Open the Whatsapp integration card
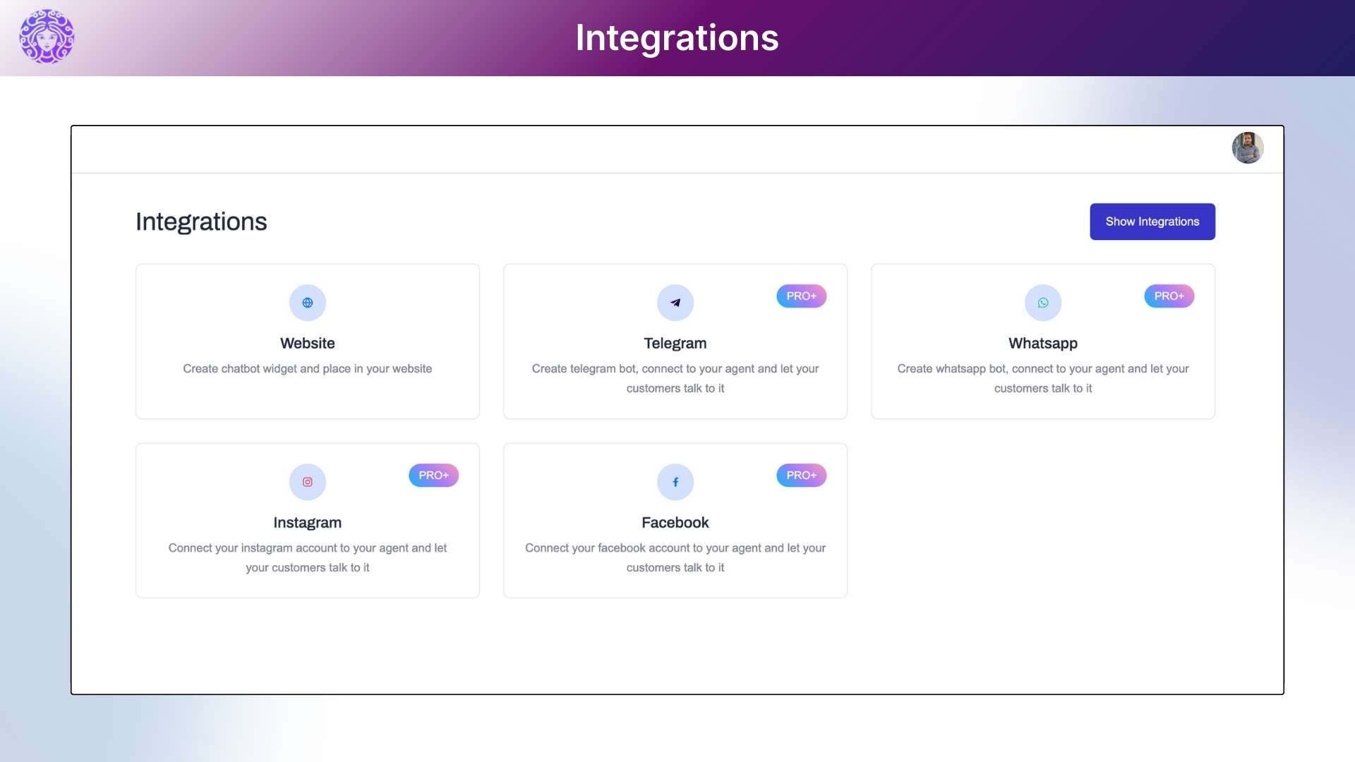Screen dimensions: 1355x762 [1042, 341]
